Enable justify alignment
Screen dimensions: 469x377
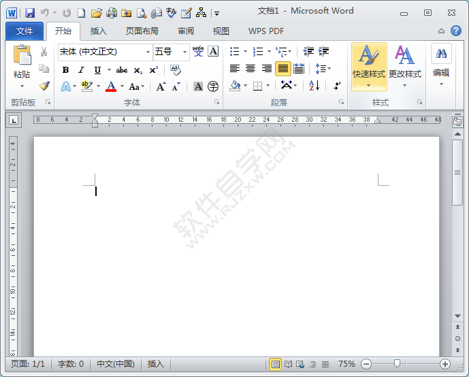[x=282, y=69]
